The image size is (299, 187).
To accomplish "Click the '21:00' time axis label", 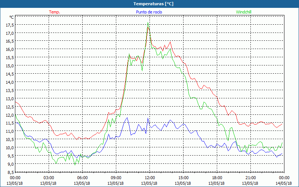I will 250,178.
